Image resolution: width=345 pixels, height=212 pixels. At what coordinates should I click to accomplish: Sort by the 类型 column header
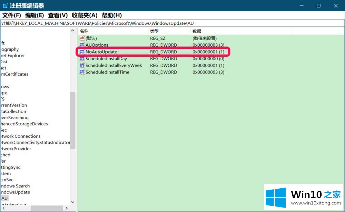(169, 31)
